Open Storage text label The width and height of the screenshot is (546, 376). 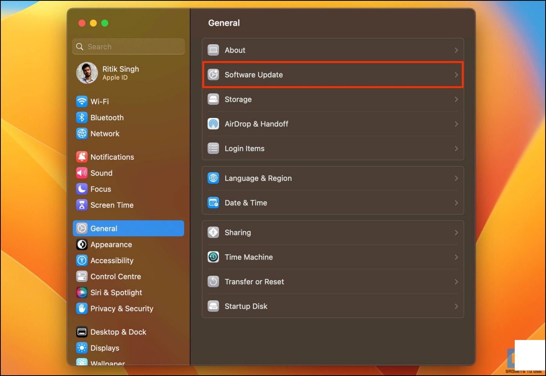pyautogui.click(x=238, y=99)
